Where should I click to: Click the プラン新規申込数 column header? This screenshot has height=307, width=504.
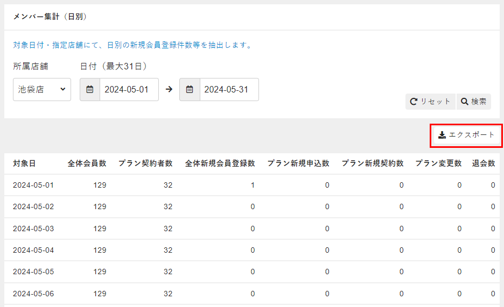coord(298,163)
